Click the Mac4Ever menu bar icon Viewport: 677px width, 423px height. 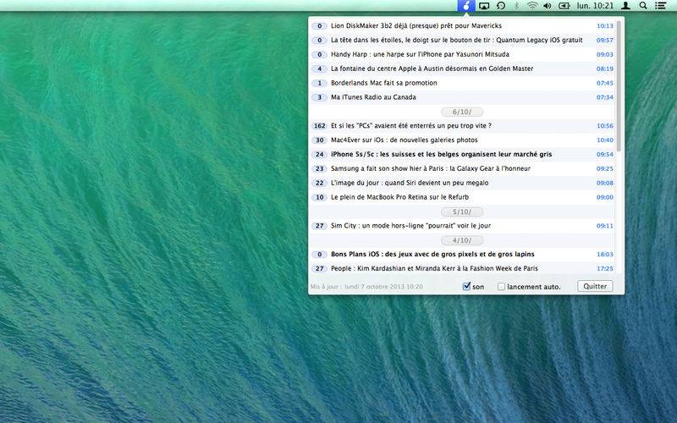pyautogui.click(x=466, y=6)
